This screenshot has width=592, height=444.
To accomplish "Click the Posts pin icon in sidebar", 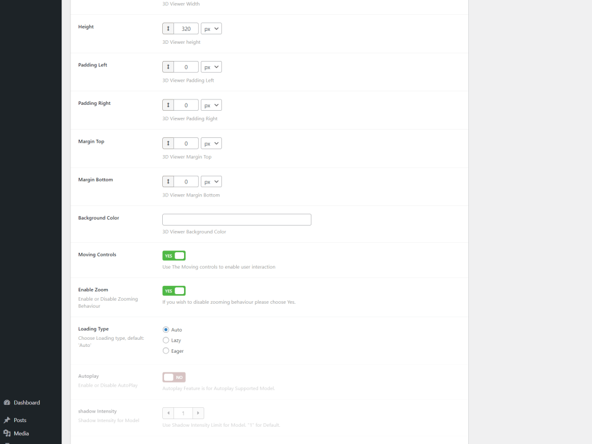I will (x=6, y=420).
